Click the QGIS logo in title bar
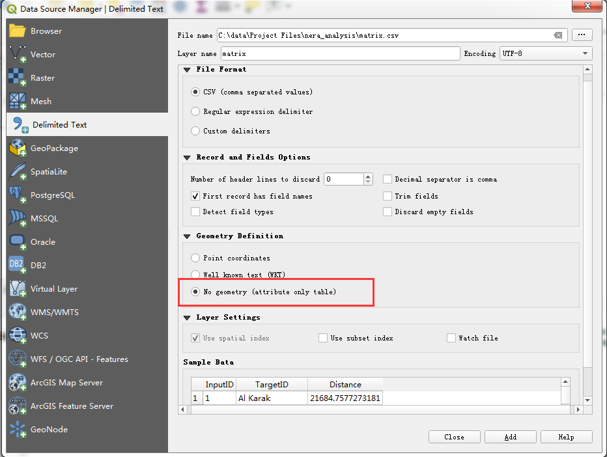 tap(12, 8)
